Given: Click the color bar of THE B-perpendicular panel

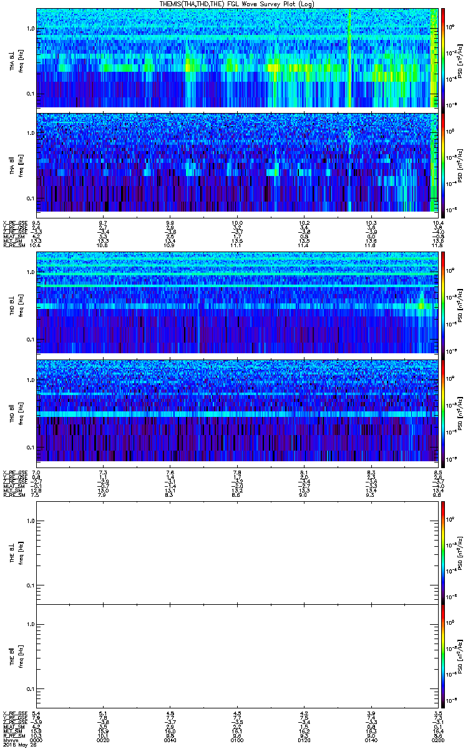Looking at the screenshot, I should 443,552.
